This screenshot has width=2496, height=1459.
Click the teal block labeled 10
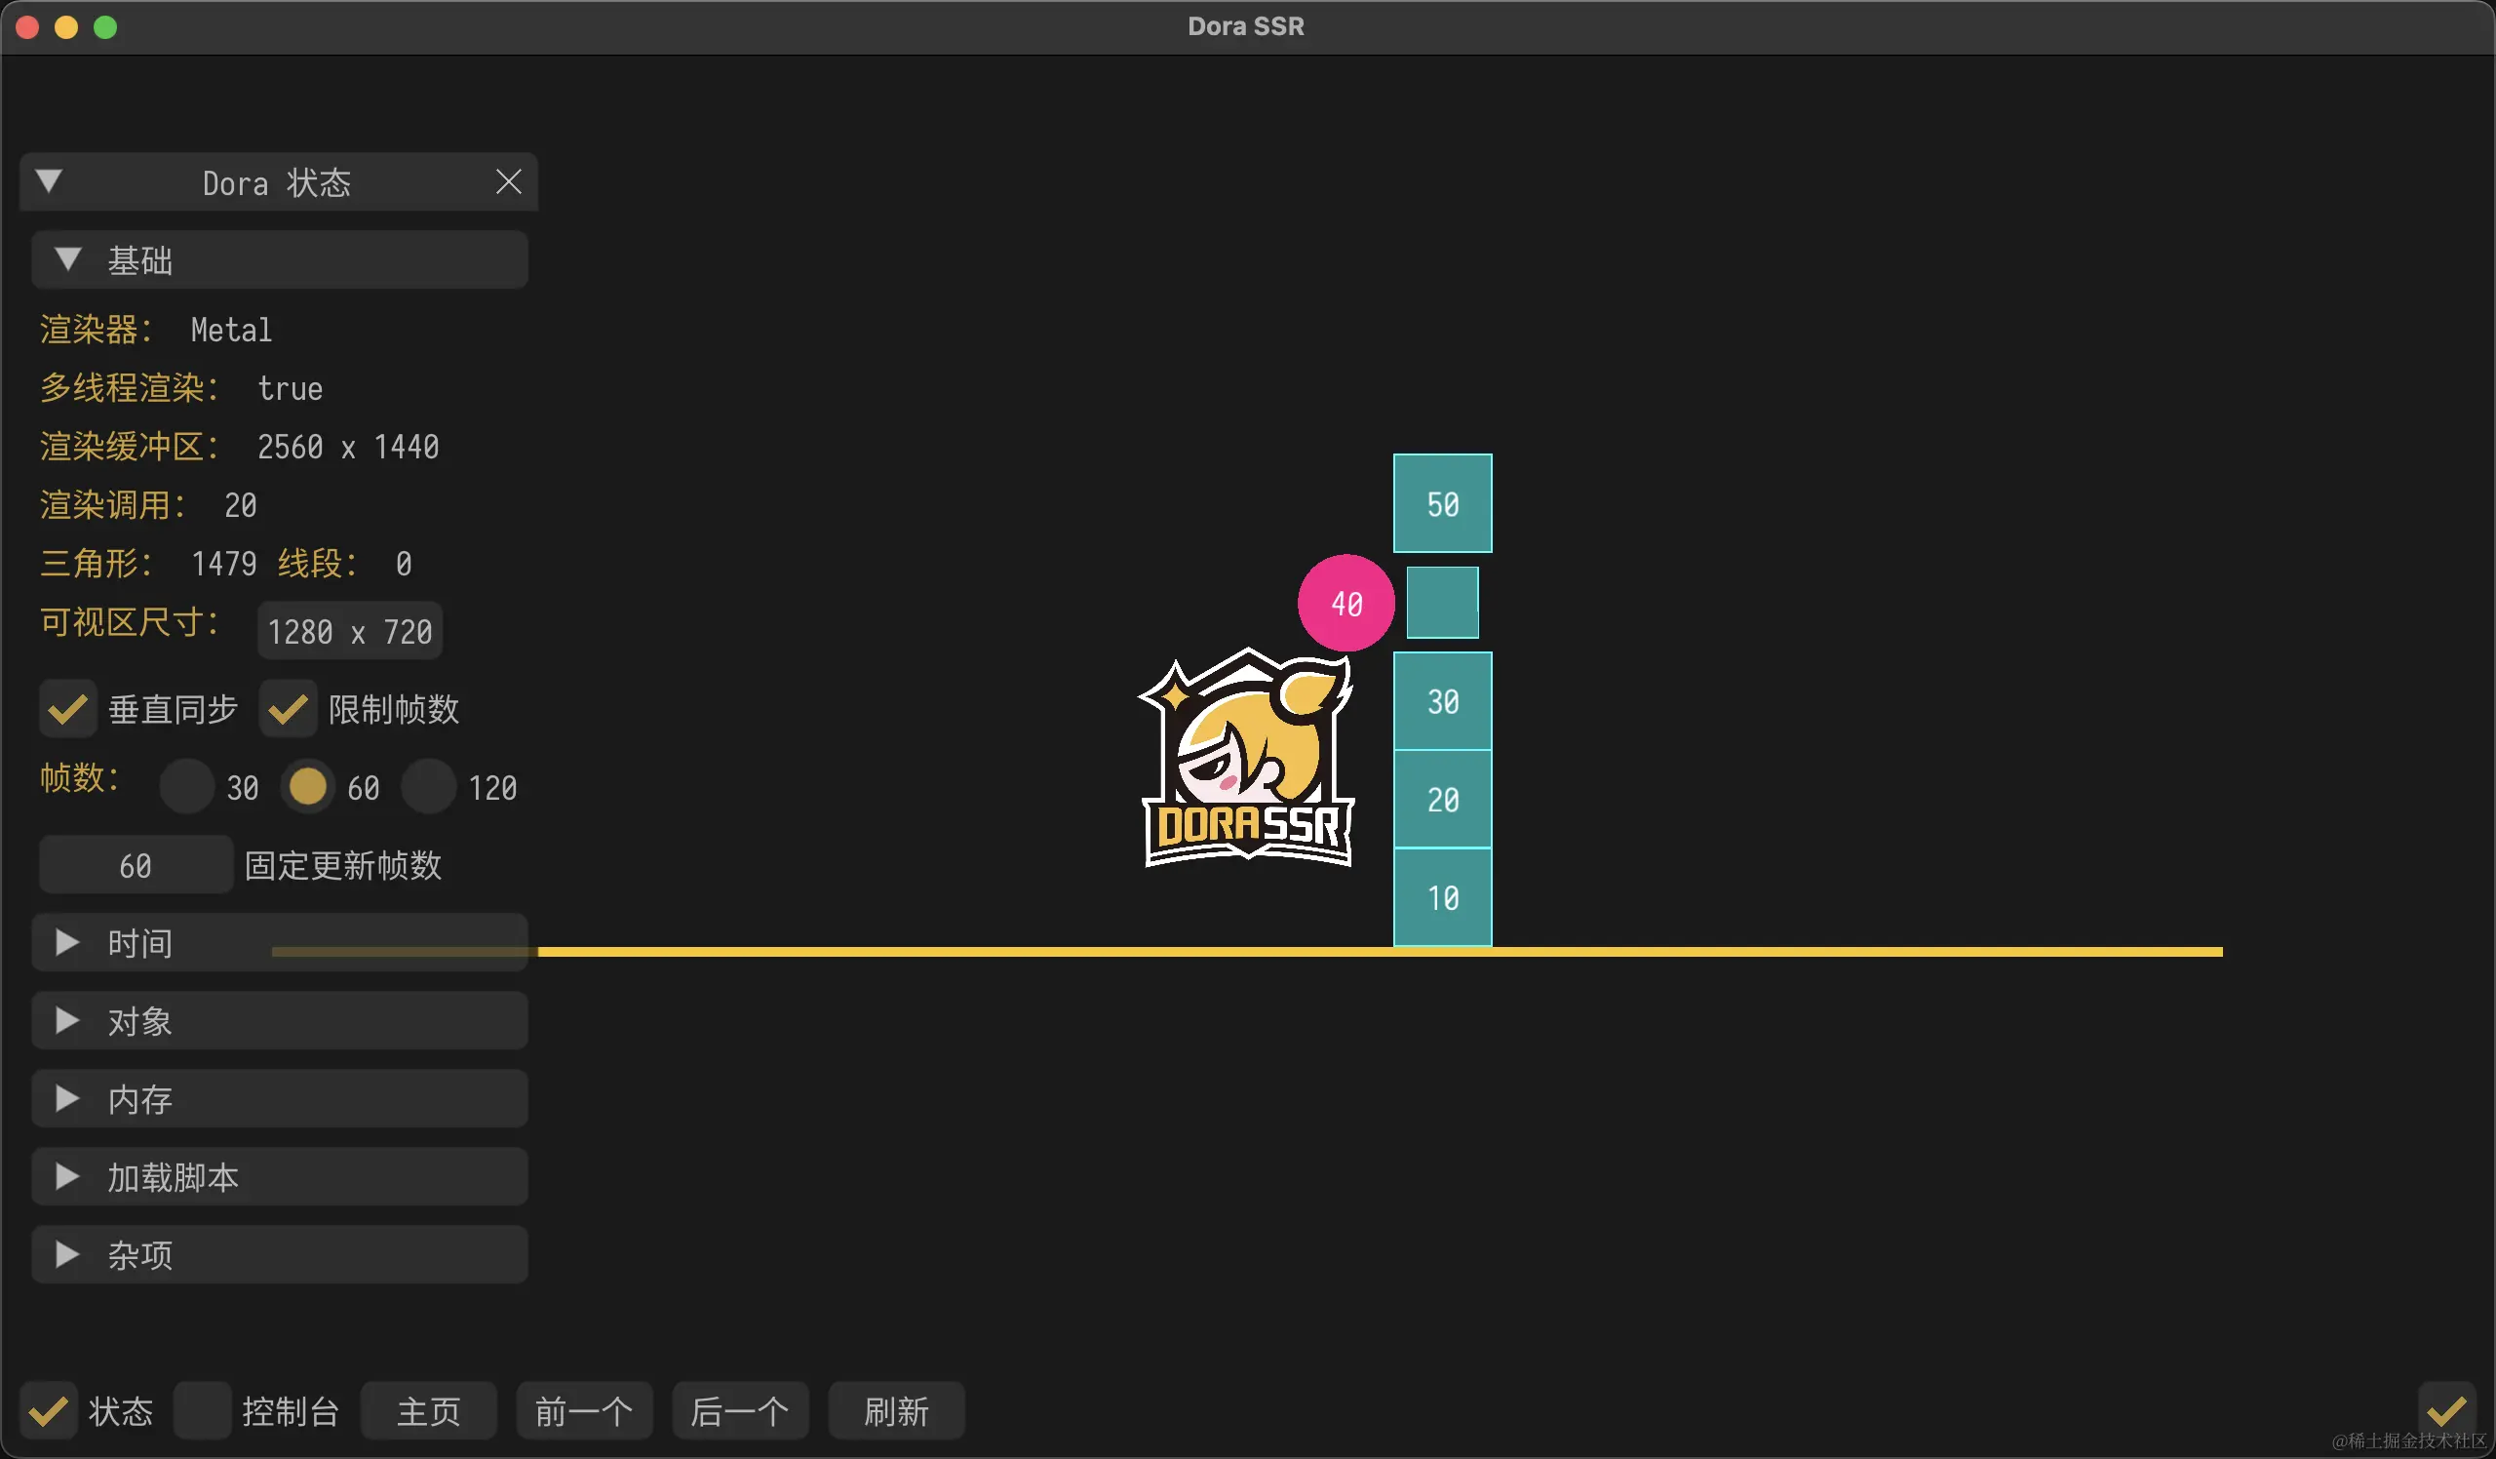pos(1442,896)
